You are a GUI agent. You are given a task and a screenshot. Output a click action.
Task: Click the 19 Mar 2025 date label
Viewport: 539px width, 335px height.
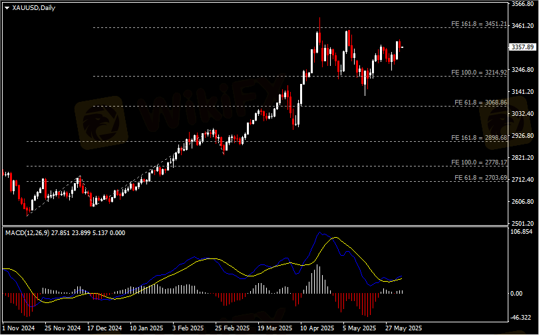click(x=275, y=328)
